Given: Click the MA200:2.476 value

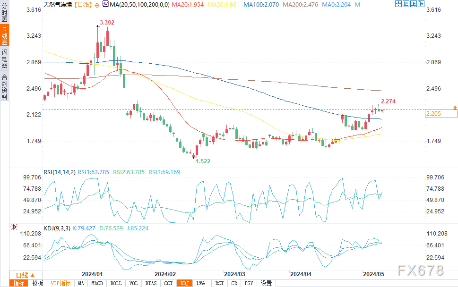Looking at the screenshot, I should 301,5.
